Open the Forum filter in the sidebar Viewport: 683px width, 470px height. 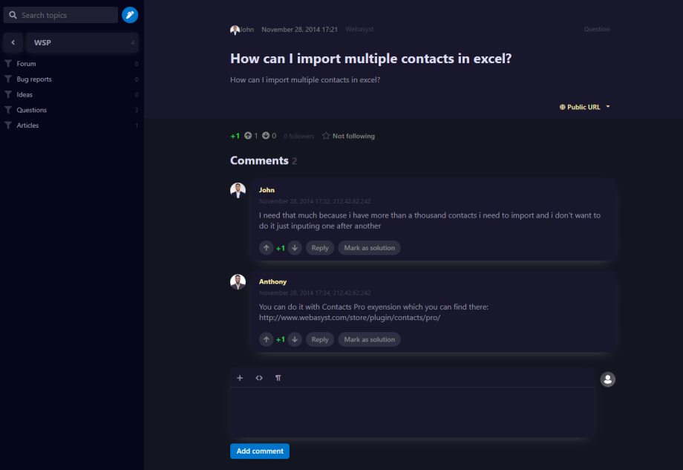(x=27, y=64)
